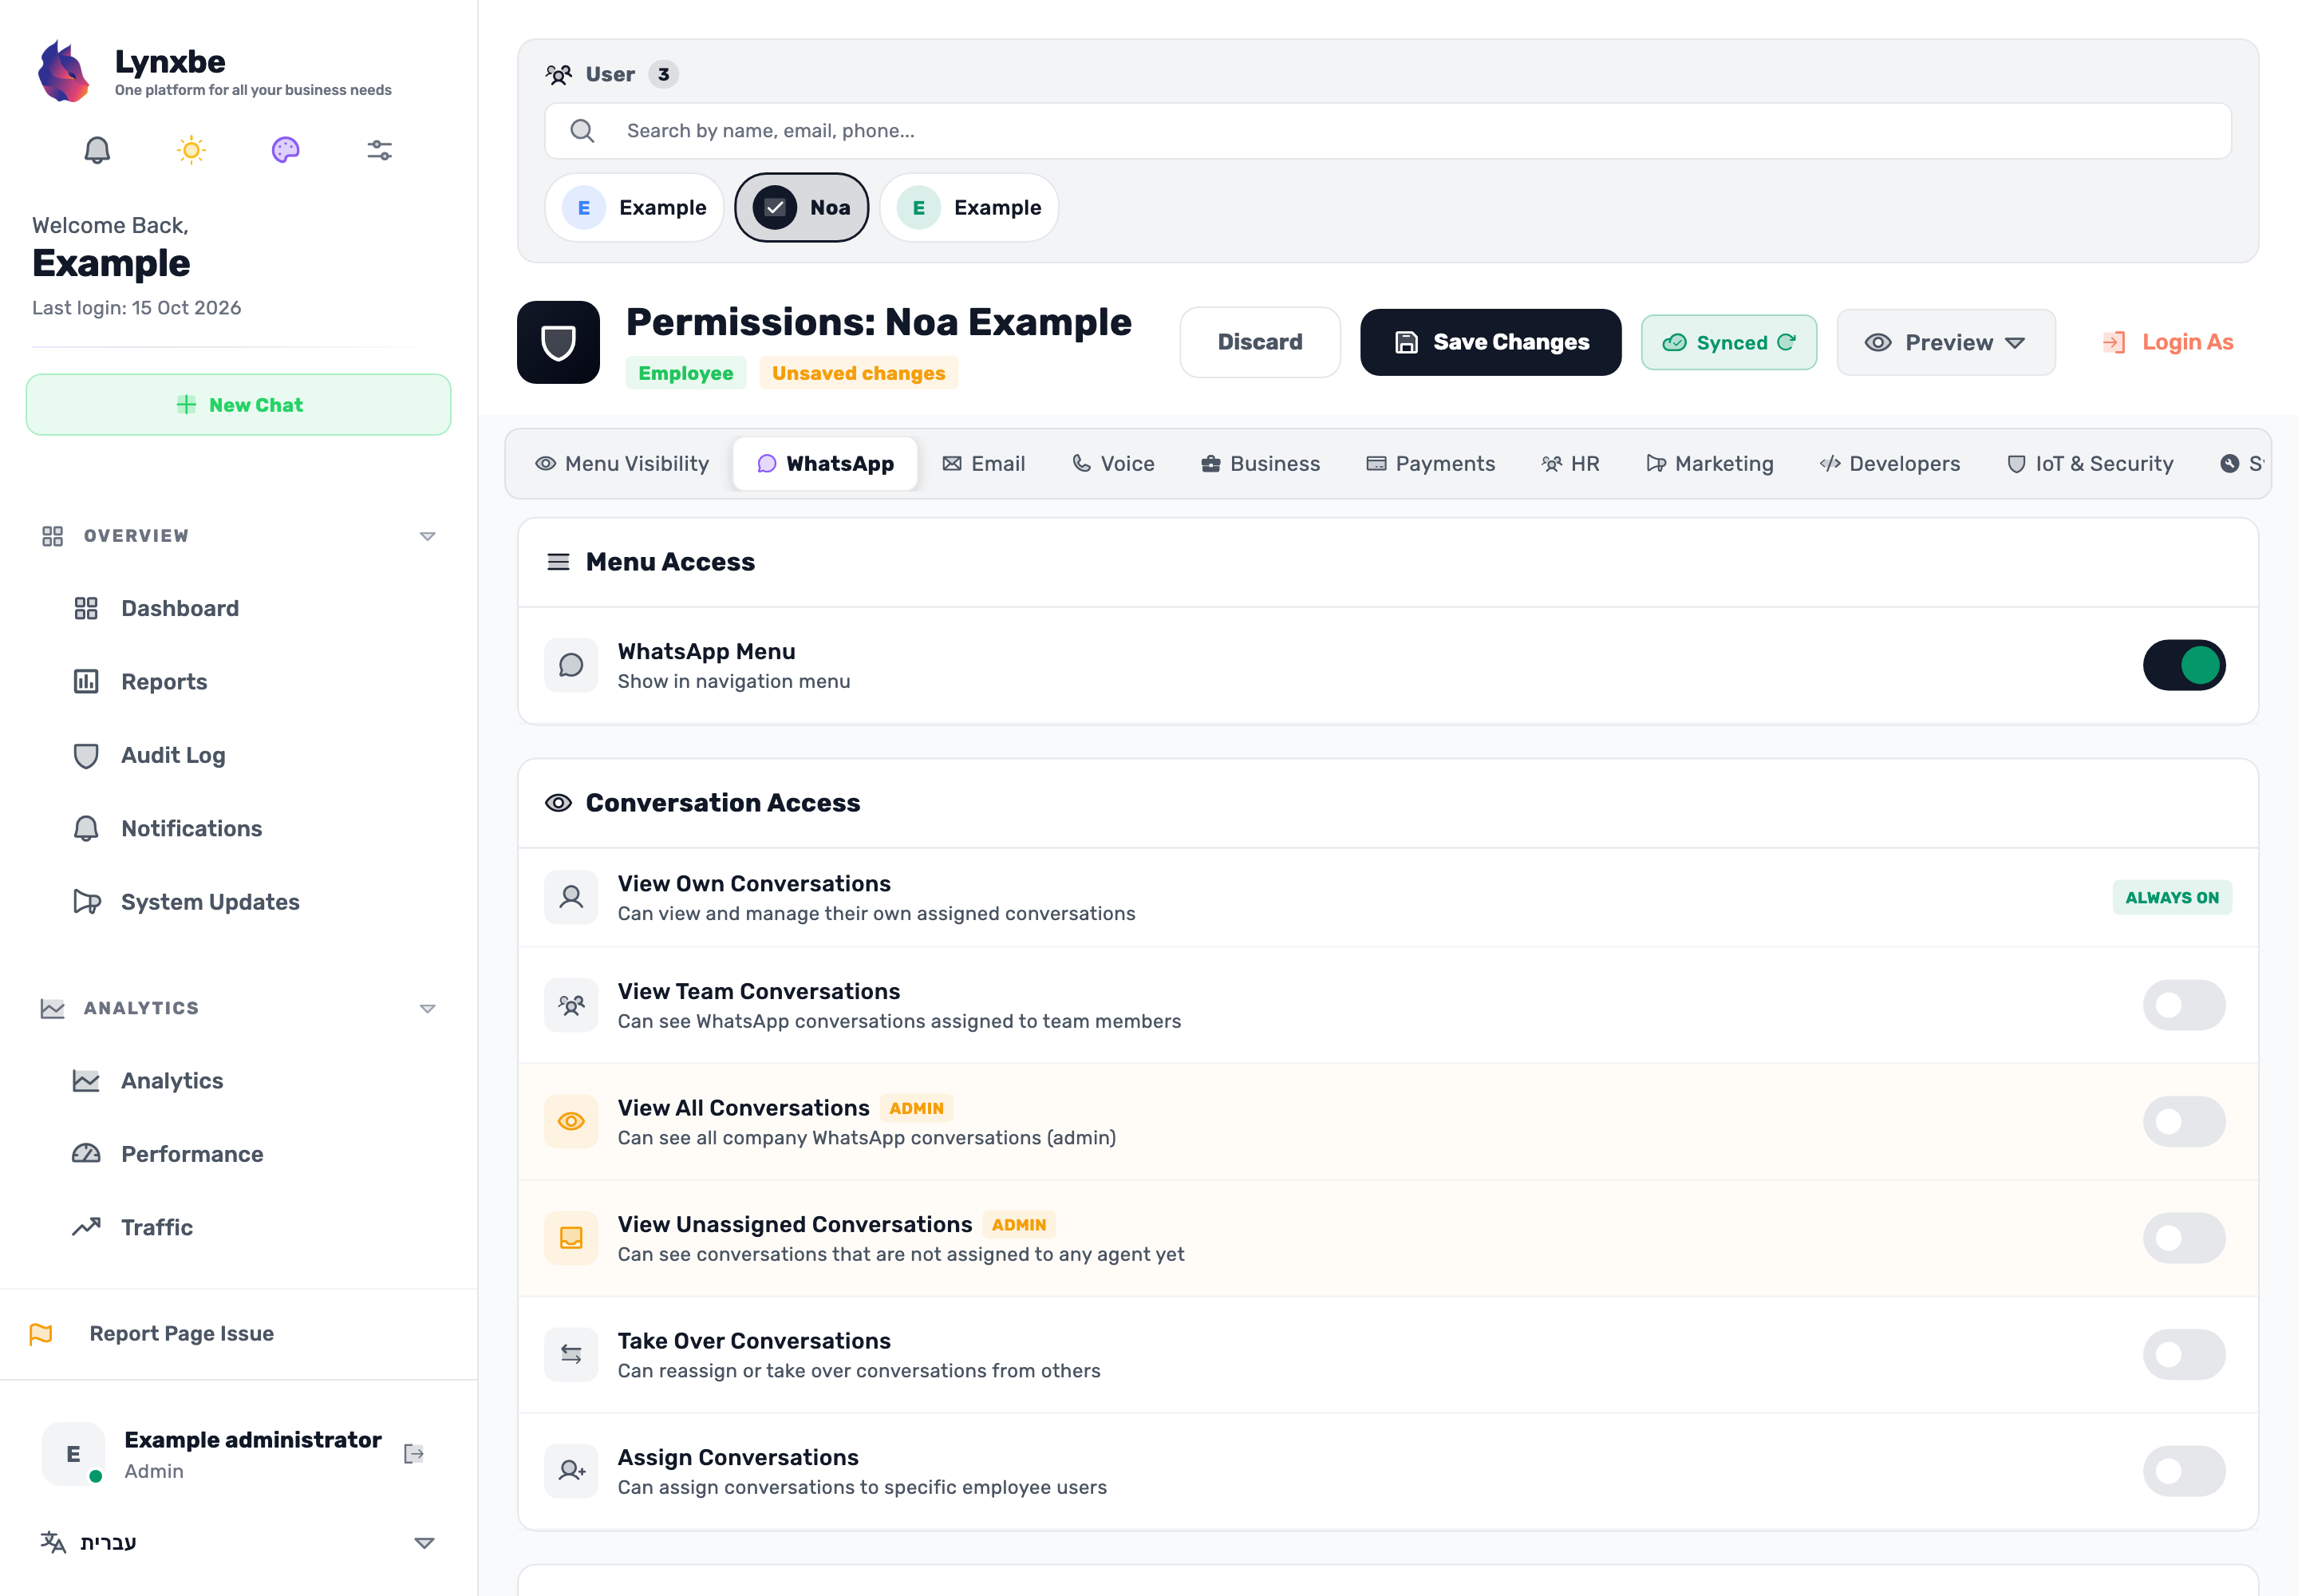Click the Synced refresh button
Screen dimensions: 2298x1596
(1729, 342)
